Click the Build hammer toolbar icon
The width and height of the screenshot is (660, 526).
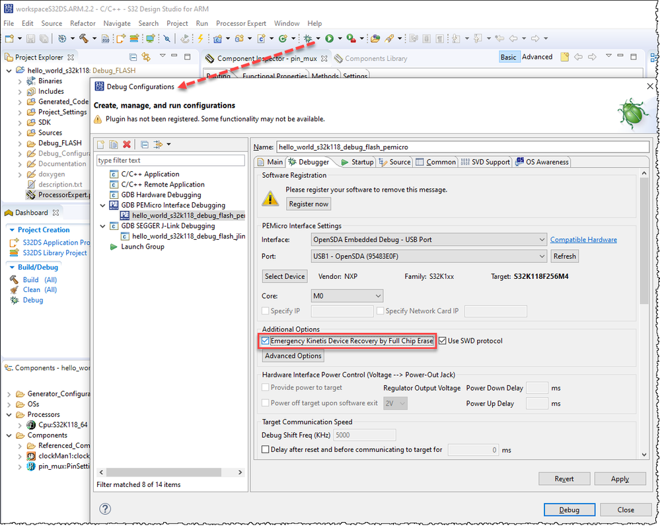(x=84, y=39)
